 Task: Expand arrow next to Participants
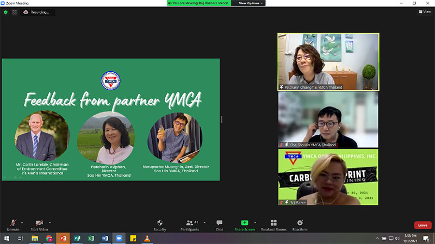204,223
